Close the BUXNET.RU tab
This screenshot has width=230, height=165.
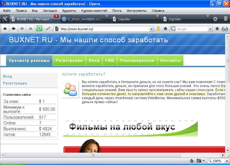pyautogui.click(x=56, y=16)
